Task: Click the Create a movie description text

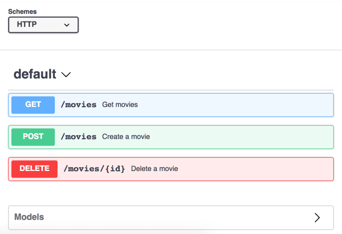Action: [x=126, y=137]
